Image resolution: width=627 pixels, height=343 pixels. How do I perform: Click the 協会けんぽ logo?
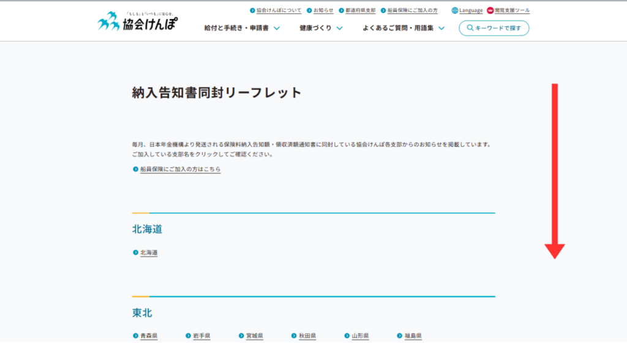tap(138, 21)
